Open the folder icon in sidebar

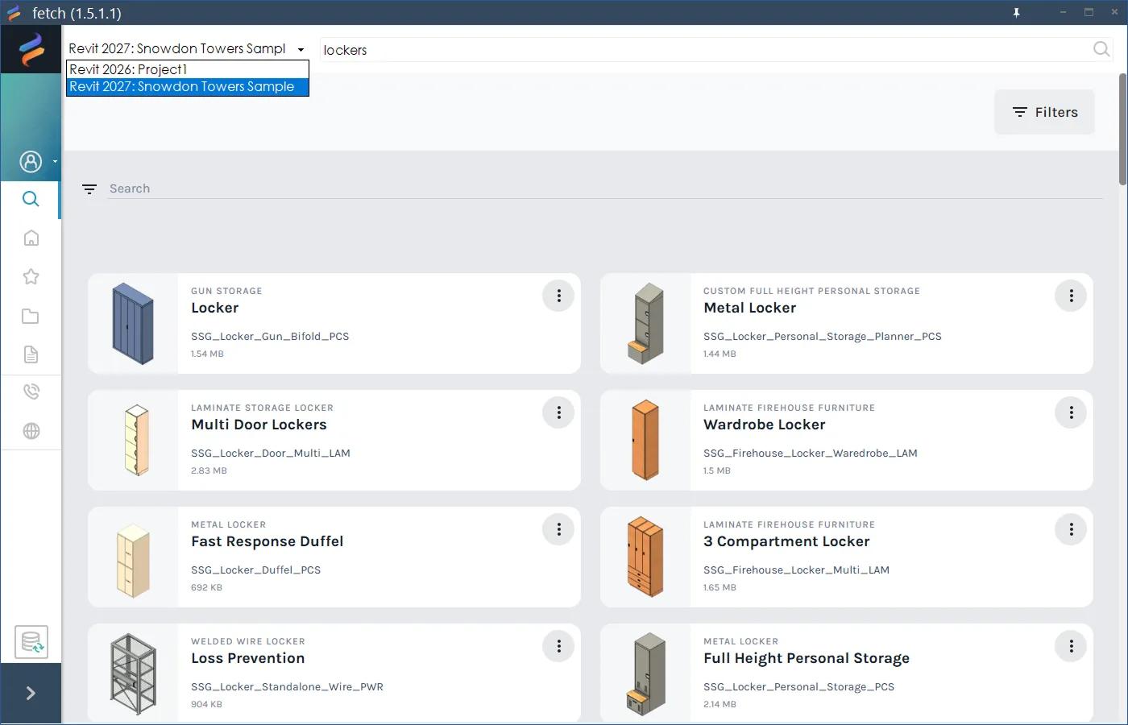point(31,316)
